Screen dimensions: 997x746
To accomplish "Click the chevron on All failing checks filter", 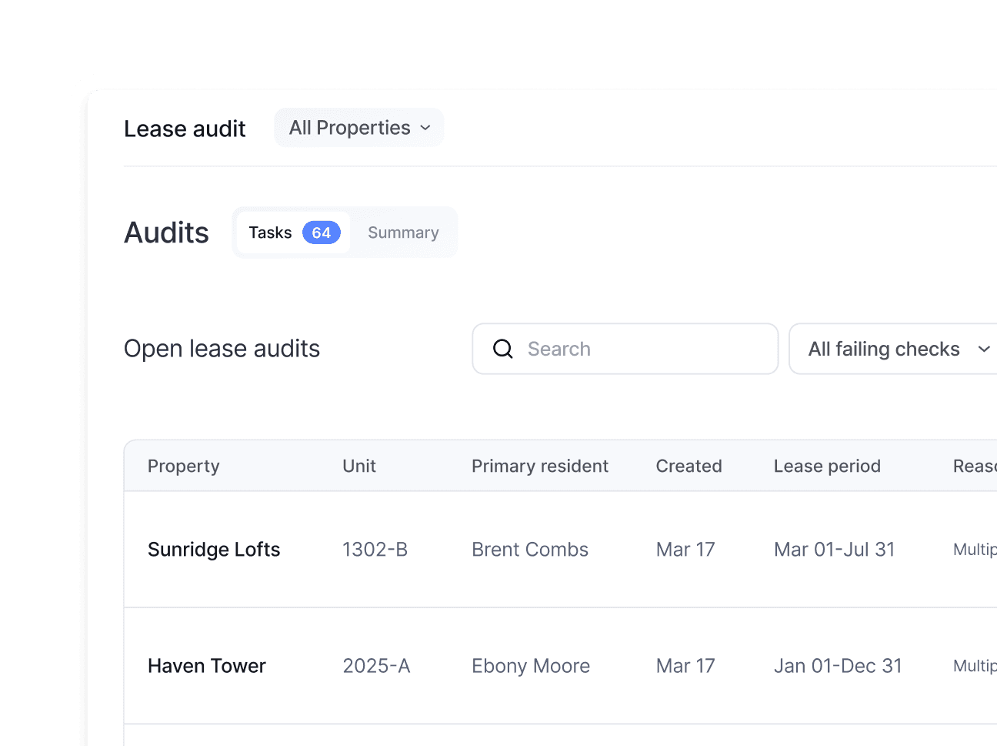I will point(984,349).
